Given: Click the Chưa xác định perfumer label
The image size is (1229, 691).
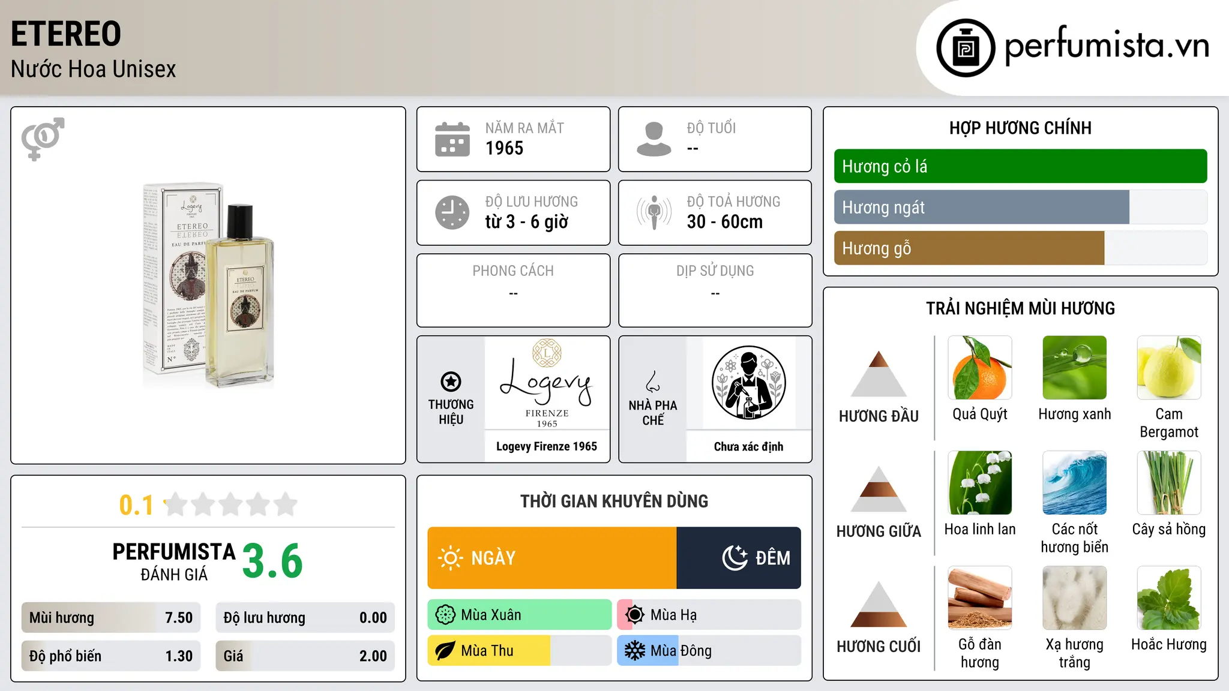Looking at the screenshot, I should [748, 446].
